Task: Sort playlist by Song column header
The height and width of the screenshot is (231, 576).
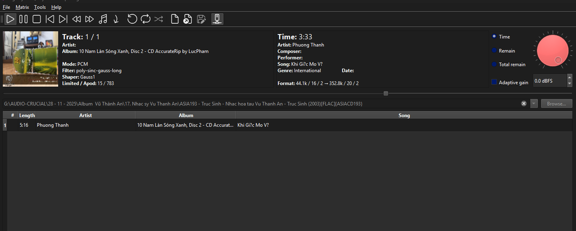Action: (404, 115)
